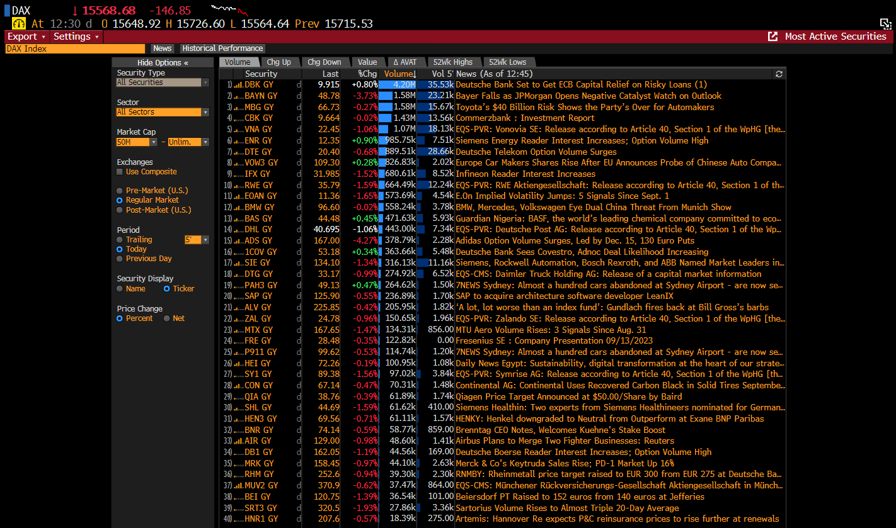Select the Post-Market (U.S.) radio button
The width and height of the screenshot is (896, 528).
[120, 210]
